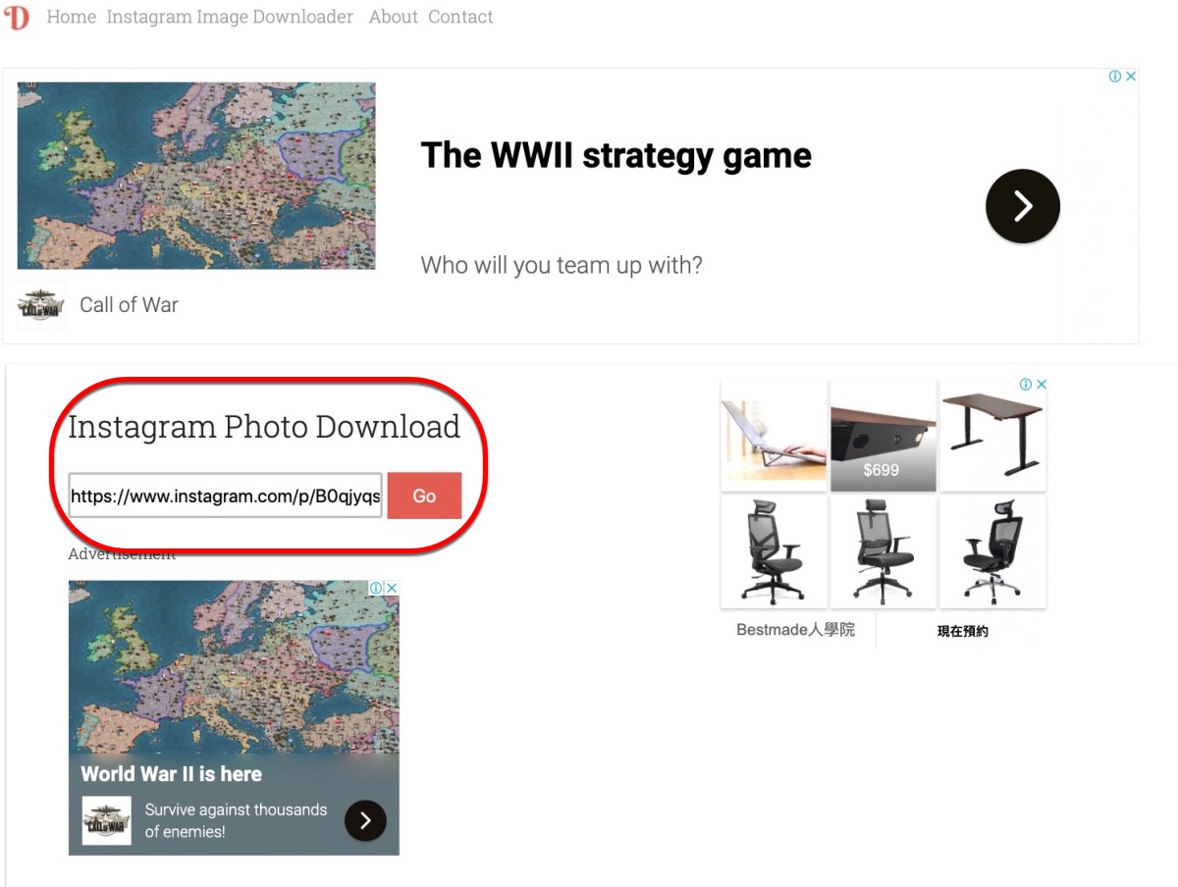
Task: Click the Instagram URL input field
Action: coord(225,496)
